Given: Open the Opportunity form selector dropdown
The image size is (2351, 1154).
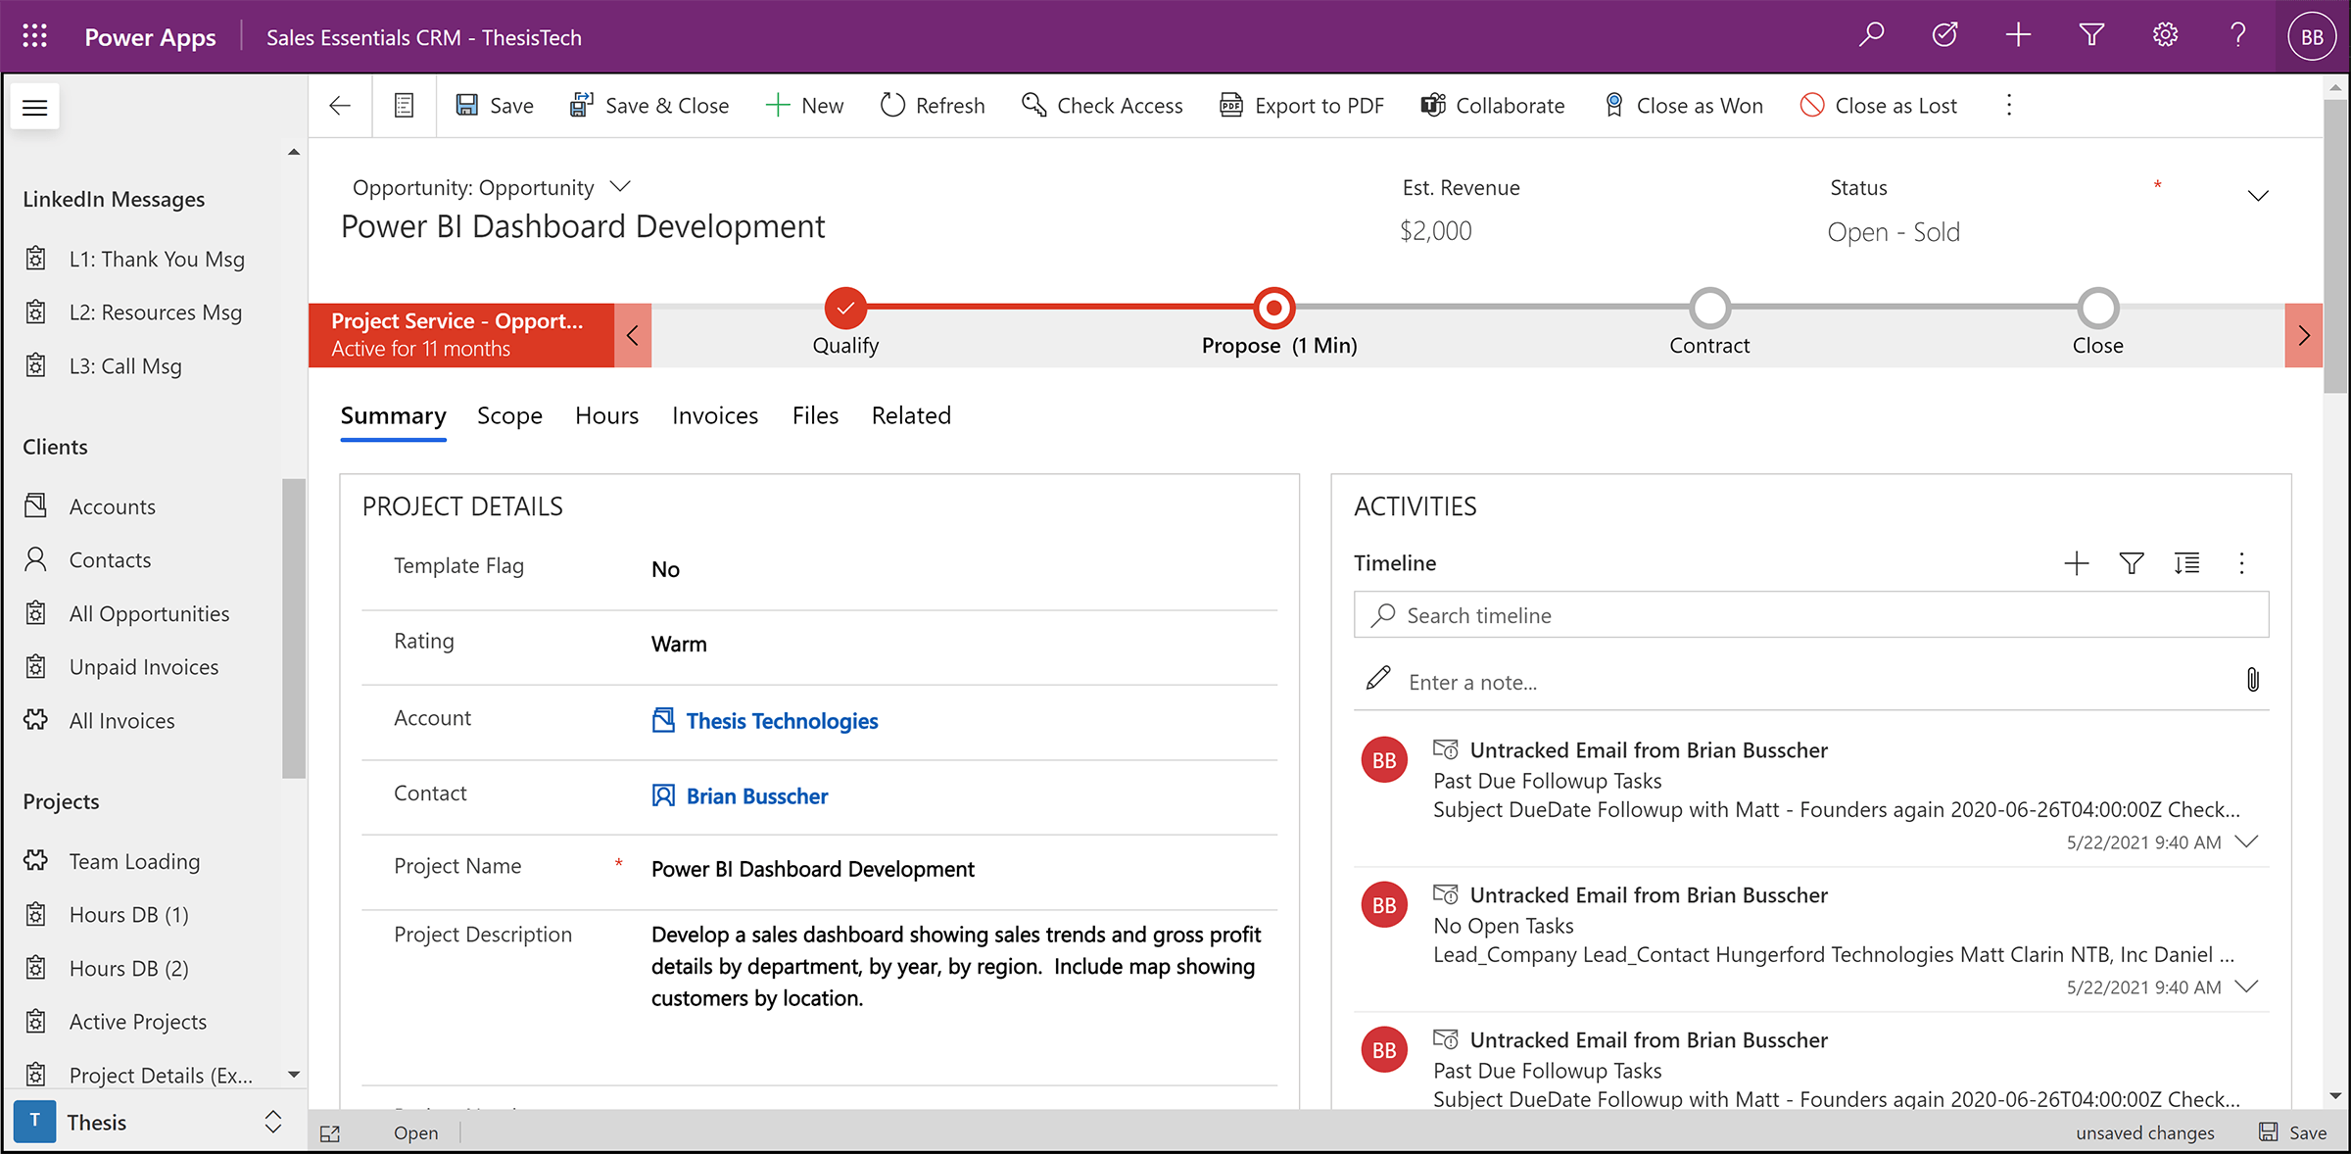Looking at the screenshot, I should click(620, 186).
